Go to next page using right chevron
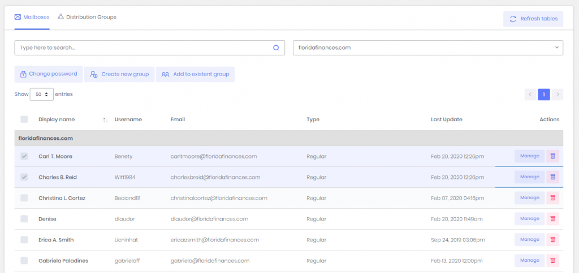This screenshot has height=273, width=579. pyautogui.click(x=558, y=94)
